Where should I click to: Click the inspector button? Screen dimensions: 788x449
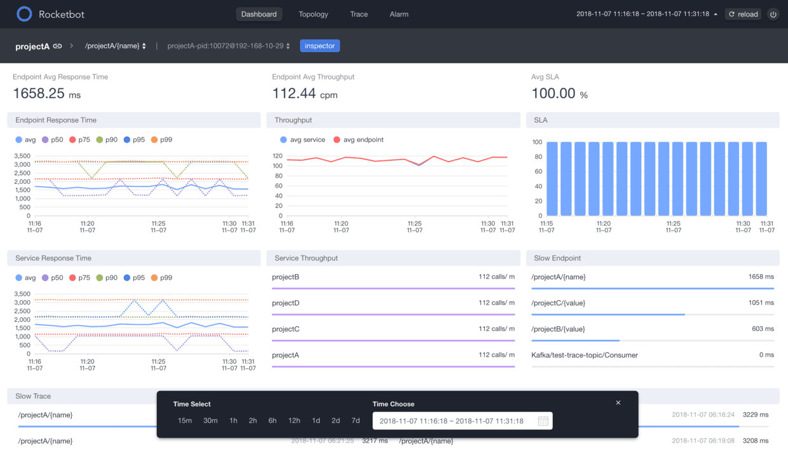point(320,45)
